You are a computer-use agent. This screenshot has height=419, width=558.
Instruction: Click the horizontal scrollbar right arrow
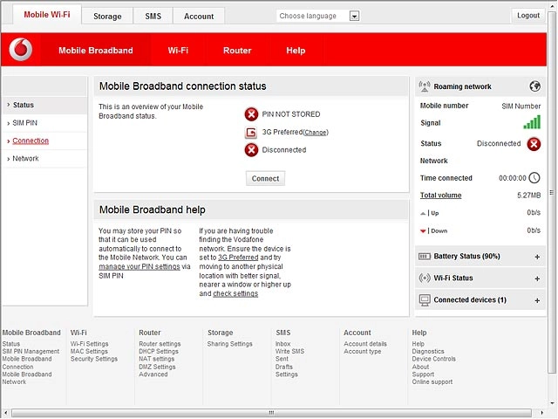point(542,413)
